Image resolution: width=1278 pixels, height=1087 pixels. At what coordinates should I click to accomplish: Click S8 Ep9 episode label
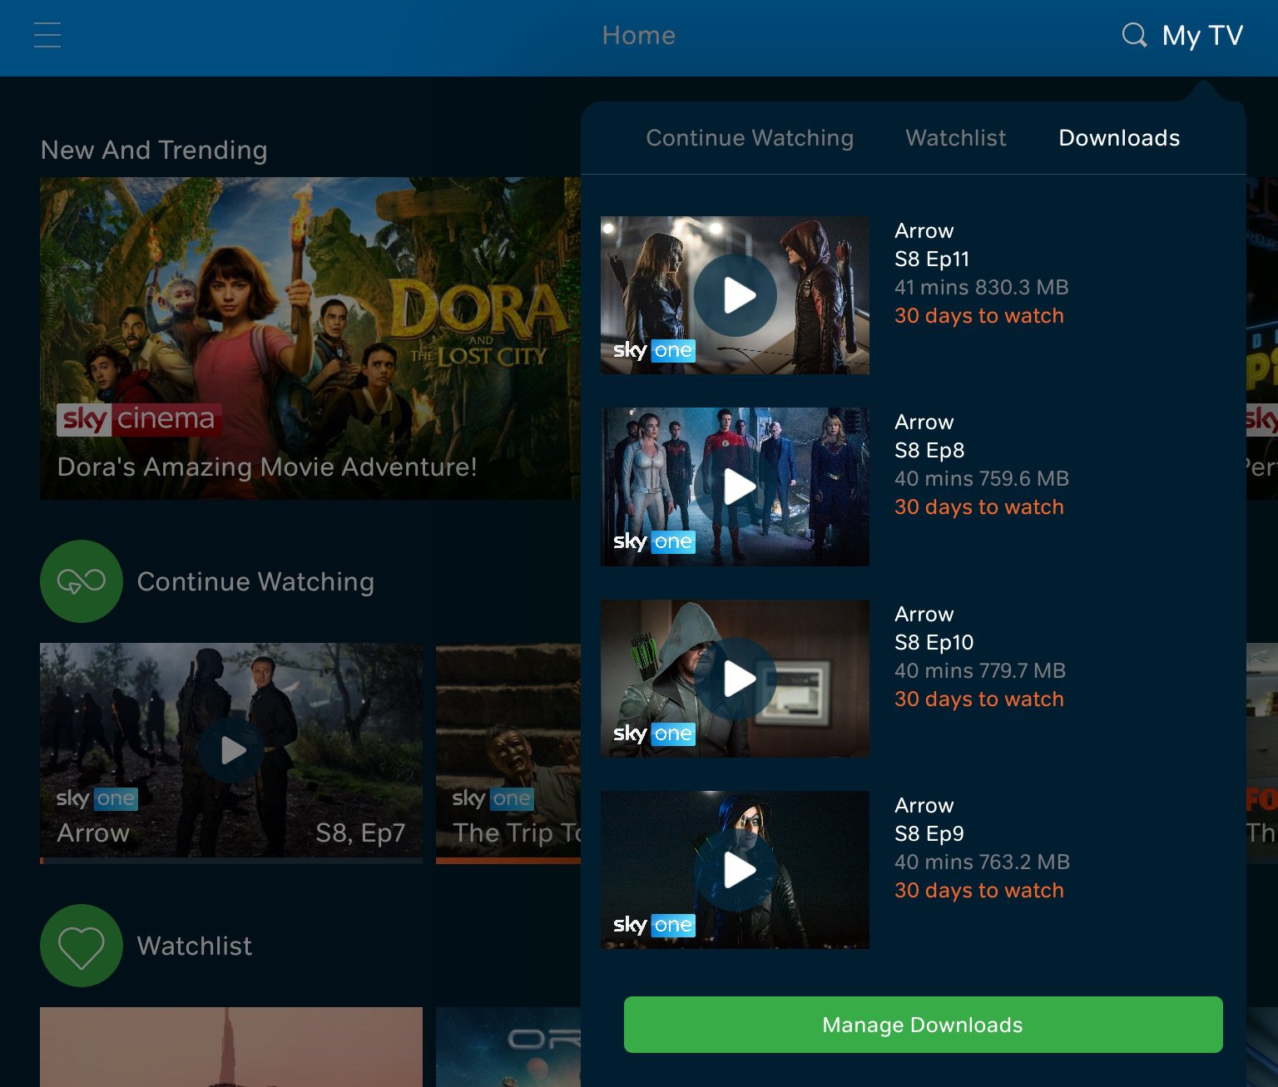pyautogui.click(x=929, y=834)
